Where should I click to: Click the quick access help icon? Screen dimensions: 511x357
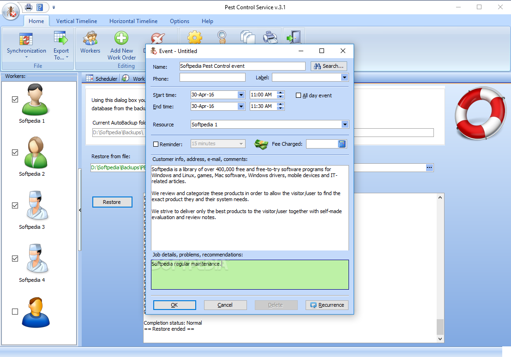point(40,7)
